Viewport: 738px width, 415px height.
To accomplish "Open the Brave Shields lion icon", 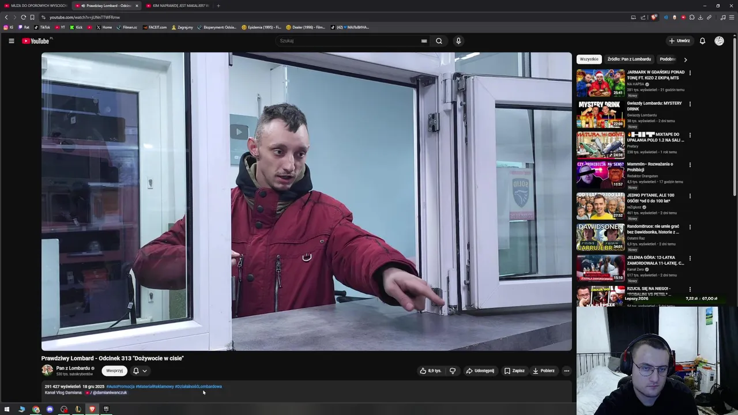I will [x=654, y=17].
